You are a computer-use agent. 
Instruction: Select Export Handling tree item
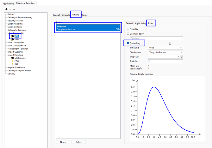[15, 24]
